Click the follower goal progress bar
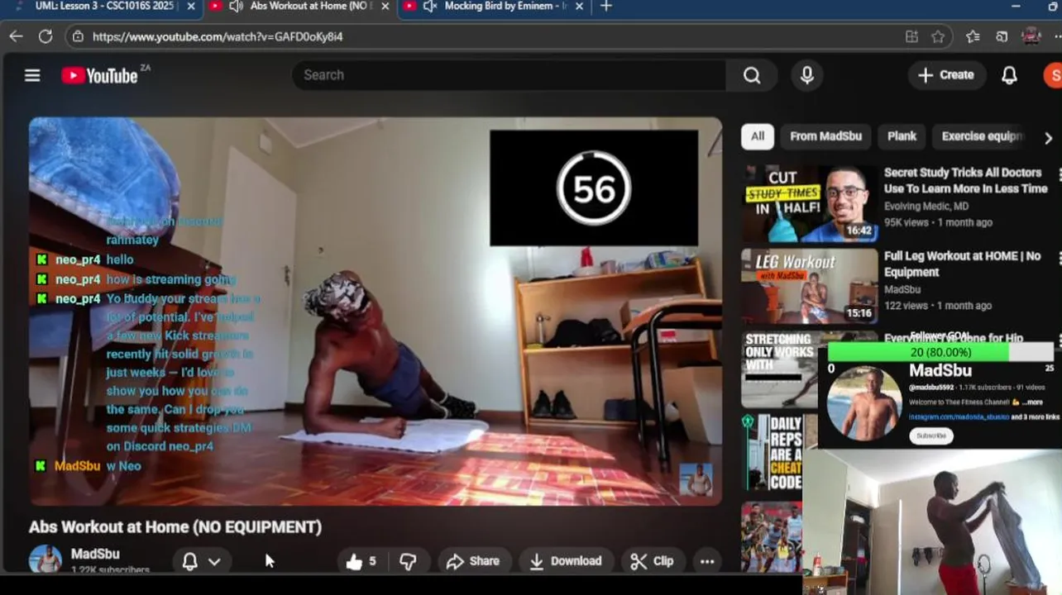 [x=940, y=352]
